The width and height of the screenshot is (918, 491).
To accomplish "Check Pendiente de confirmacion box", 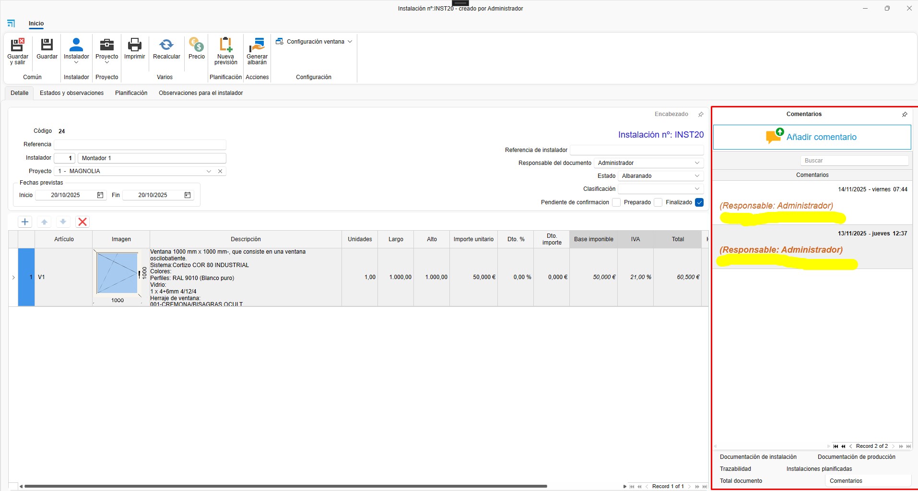I will coord(616,202).
